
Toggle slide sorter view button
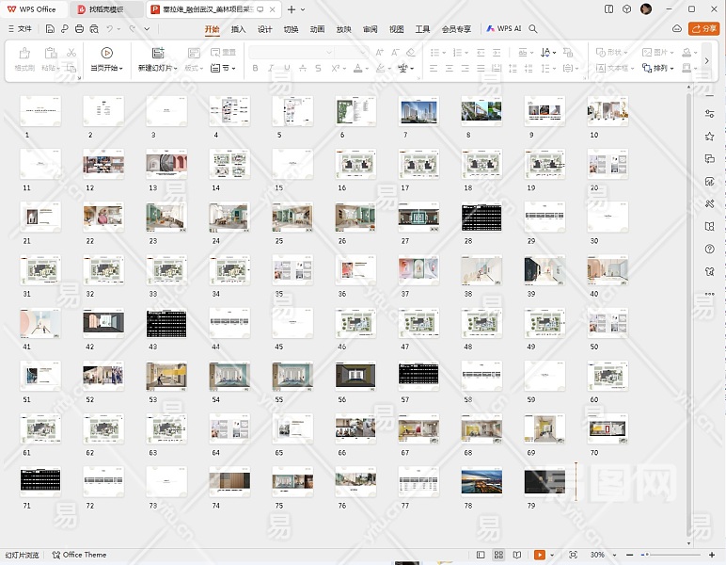click(x=499, y=556)
